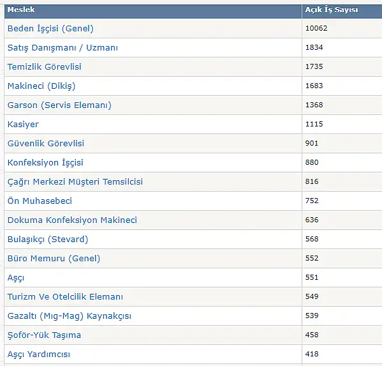The image size is (382, 366).
Task: Open the Şoför-Yük Taşıma link
Action: click(44, 335)
